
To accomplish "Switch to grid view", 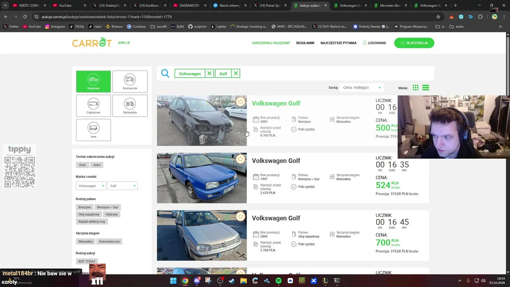I will 416,88.
